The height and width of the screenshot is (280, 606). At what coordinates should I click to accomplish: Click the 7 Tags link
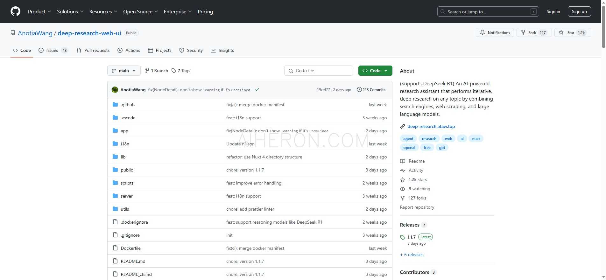[x=181, y=71]
